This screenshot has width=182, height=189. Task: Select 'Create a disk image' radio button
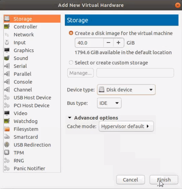[x=71, y=33]
